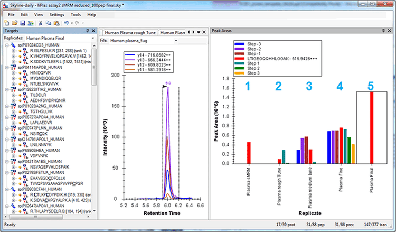Expand the R.ISLPESLK.R peptide node

(x=13, y=50)
